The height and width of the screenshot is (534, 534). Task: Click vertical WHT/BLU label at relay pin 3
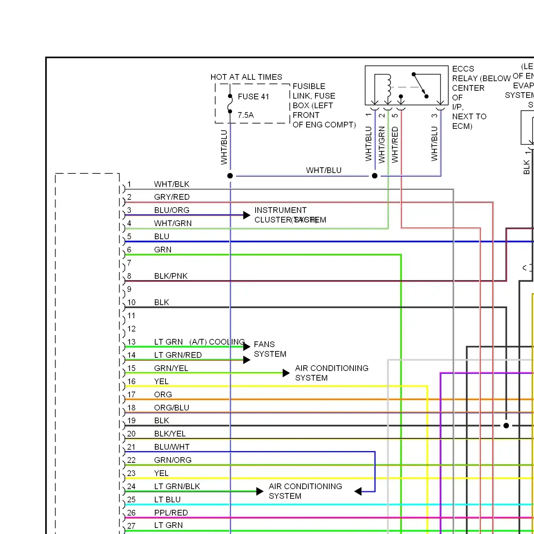[x=434, y=144]
